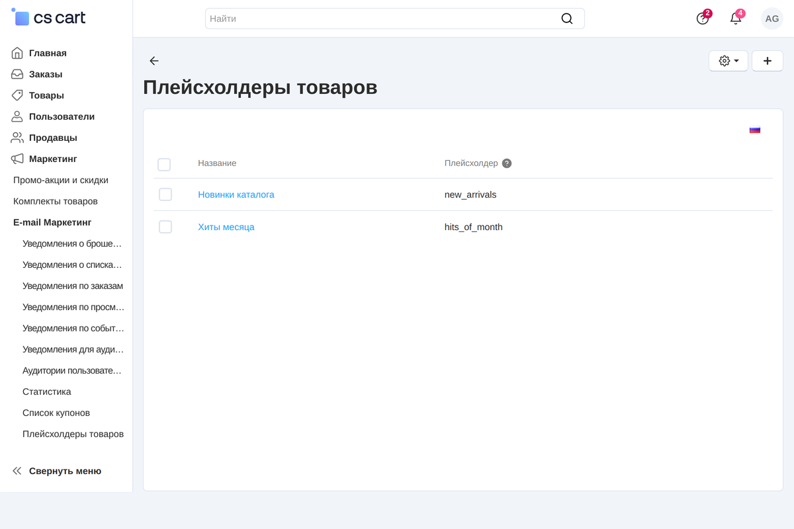
Task: Click the Пользователи person icon
Action: (x=17, y=116)
